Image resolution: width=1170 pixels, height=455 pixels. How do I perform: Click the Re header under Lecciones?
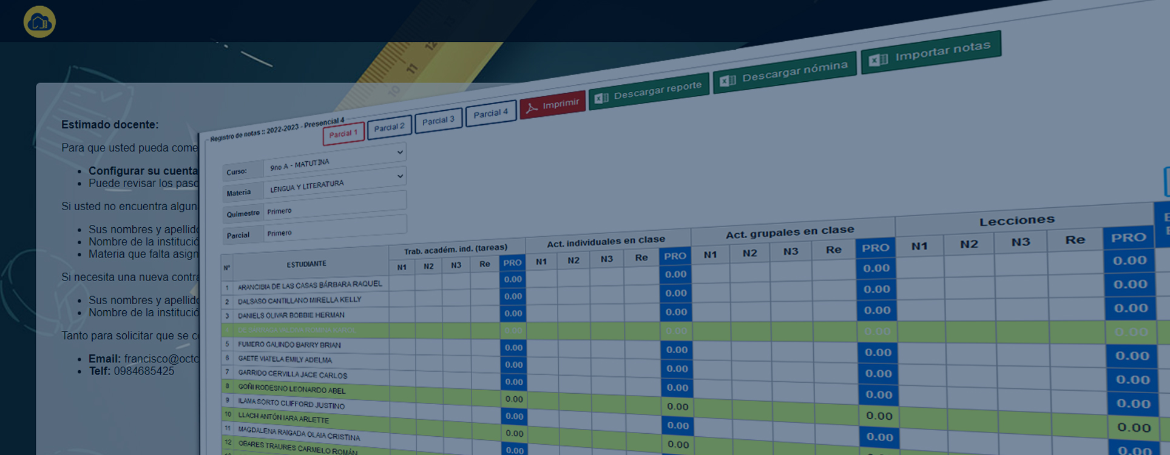coord(1075,240)
